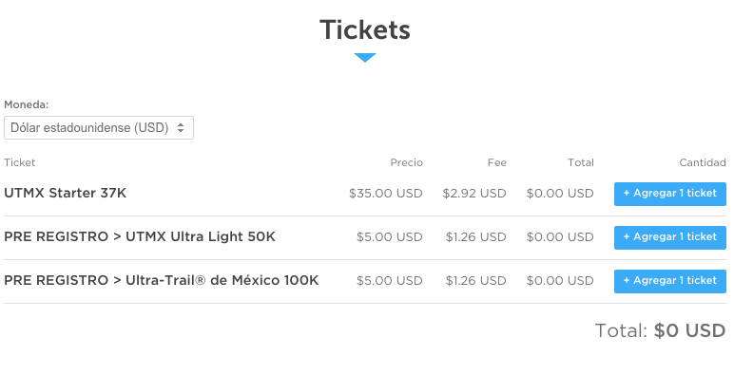Click the Ticket column header
The width and height of the screenshot is (734, 375).
(x=20, y=162)
